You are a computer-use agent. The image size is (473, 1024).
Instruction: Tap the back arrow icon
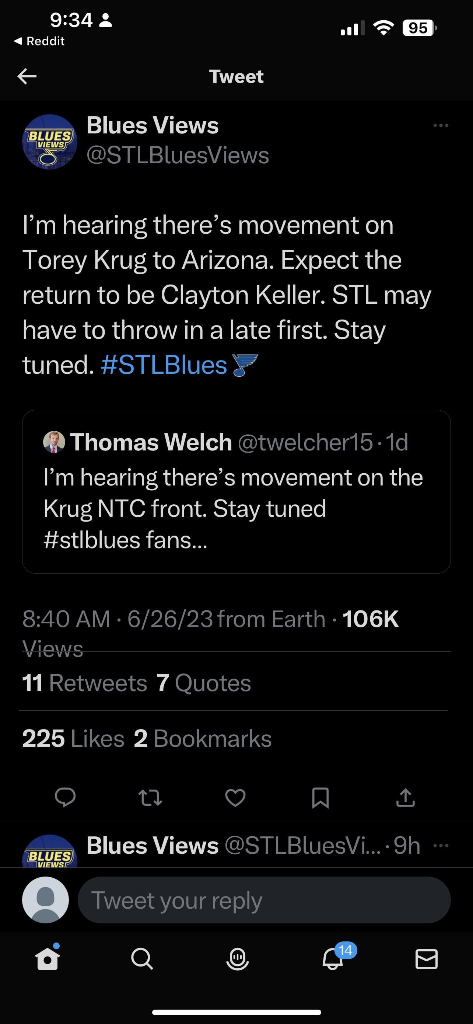[27, 76]
